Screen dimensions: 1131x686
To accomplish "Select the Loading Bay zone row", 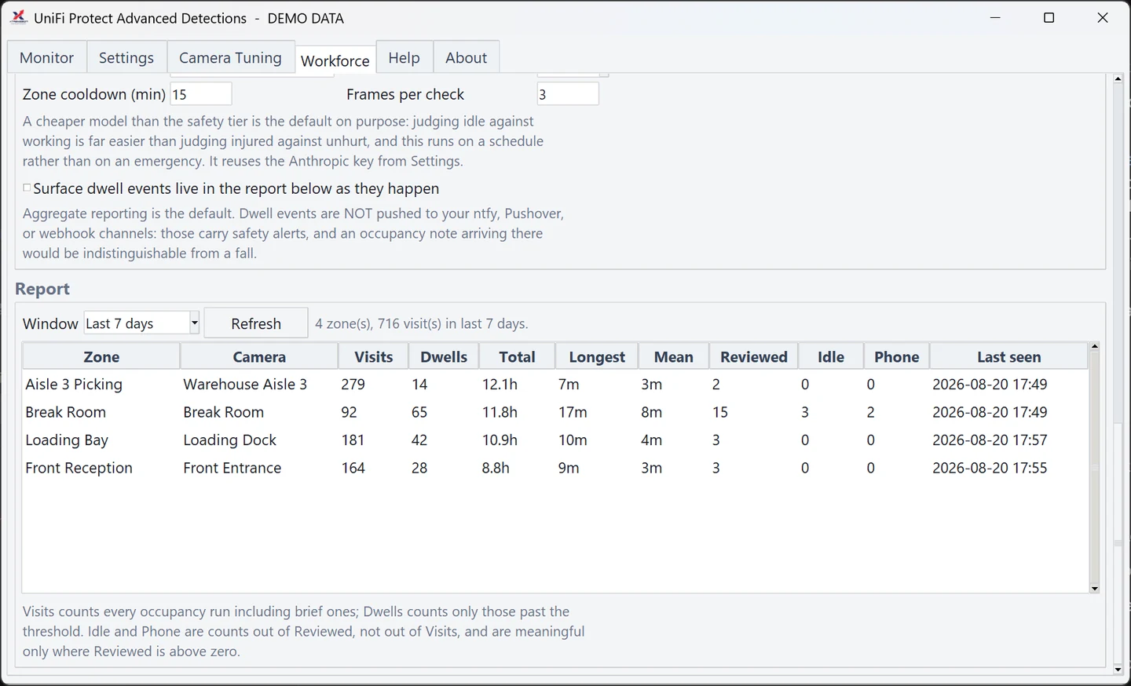I will 555,440.
